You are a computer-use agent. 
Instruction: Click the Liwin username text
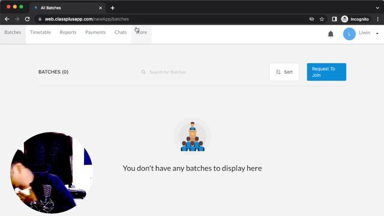(x=364, y=32)
